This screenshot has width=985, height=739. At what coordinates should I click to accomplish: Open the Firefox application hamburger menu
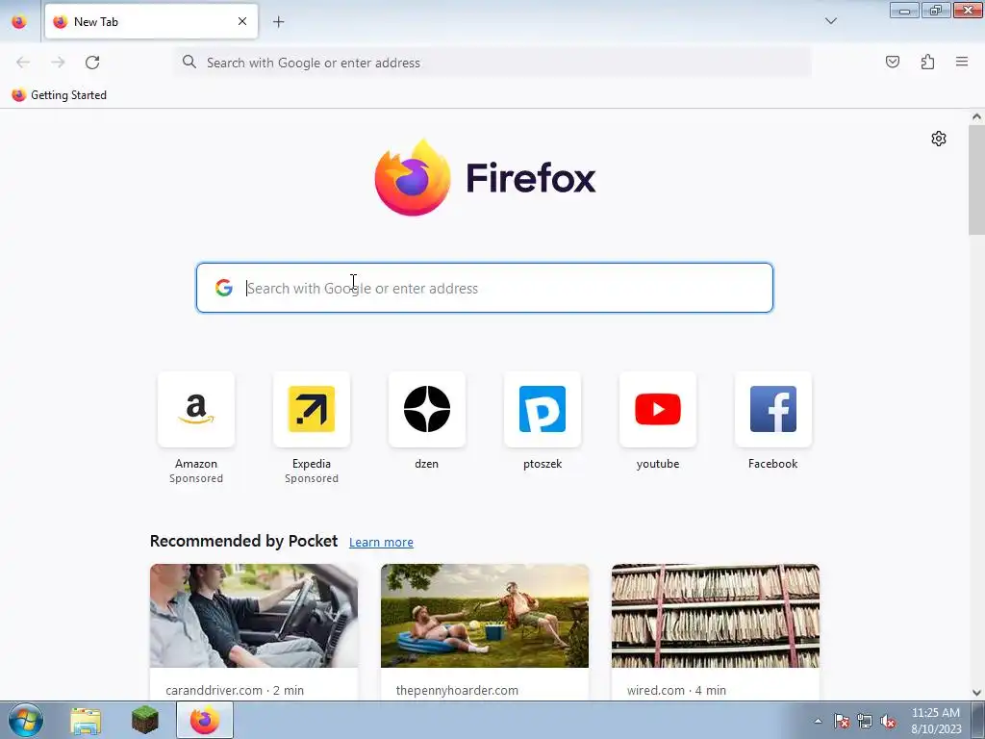pyautogui.click(x=962, y=62)
